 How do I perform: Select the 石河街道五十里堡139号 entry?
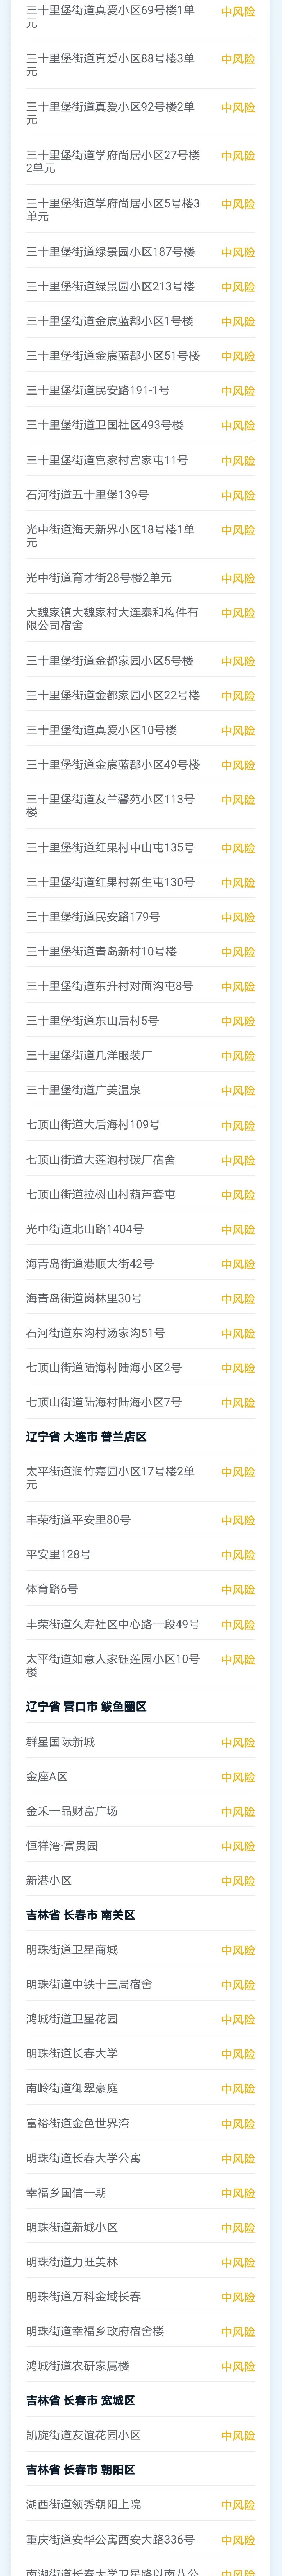[x=88, y=495]
